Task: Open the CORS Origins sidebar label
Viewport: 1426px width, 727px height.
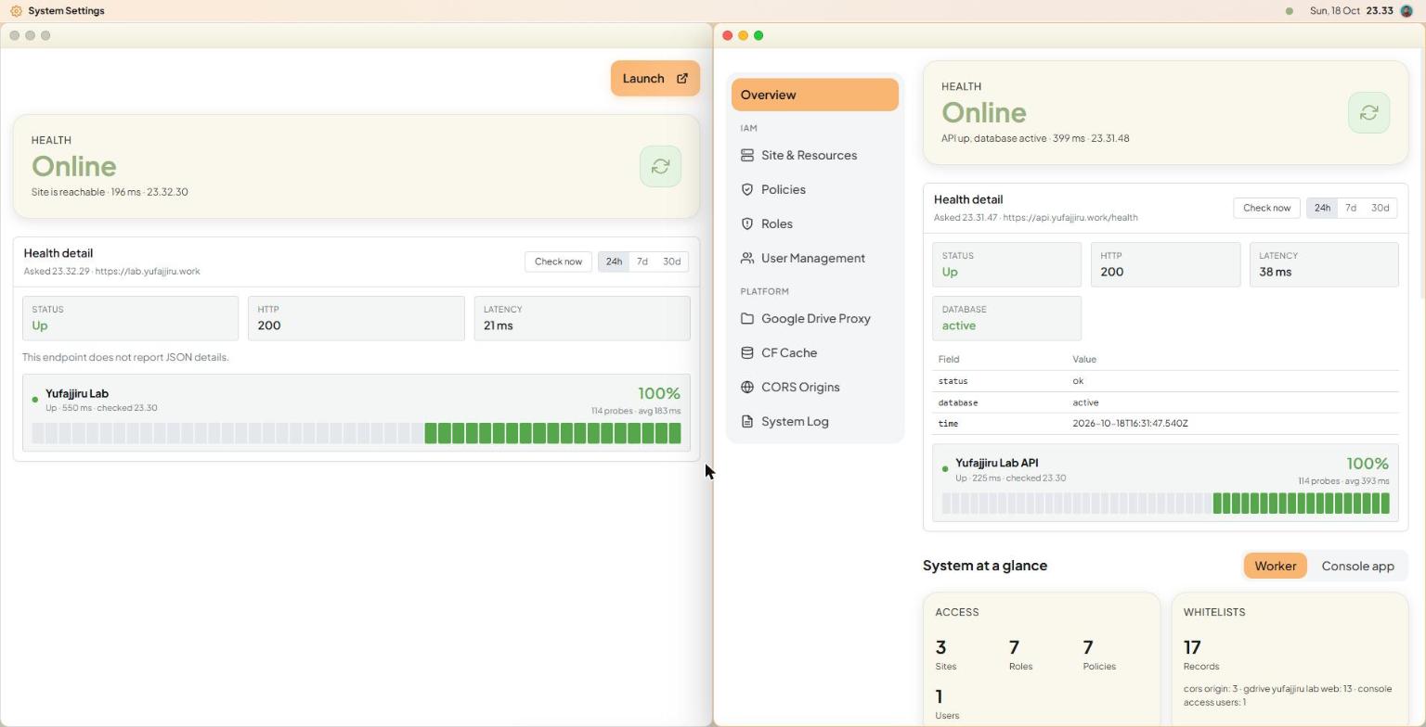Action: click(800, 387)
